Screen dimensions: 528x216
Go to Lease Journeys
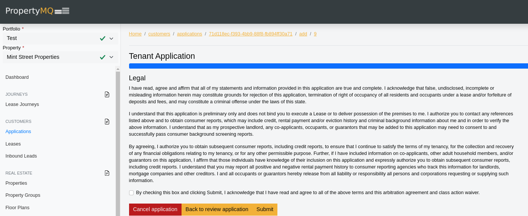point(22,104)
